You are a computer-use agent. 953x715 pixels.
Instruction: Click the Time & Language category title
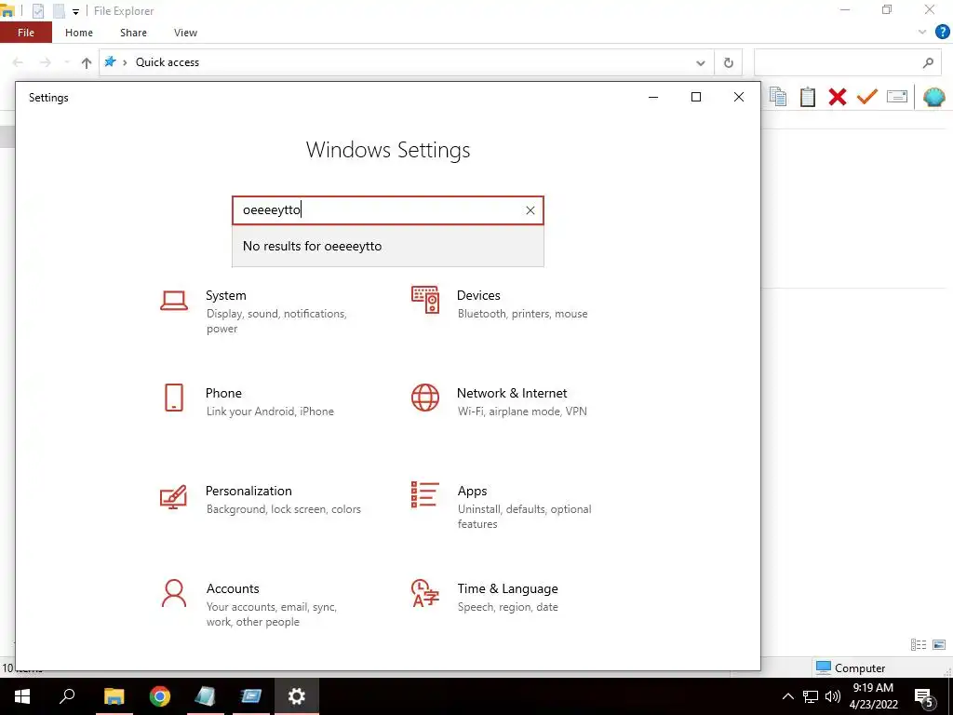507,588
